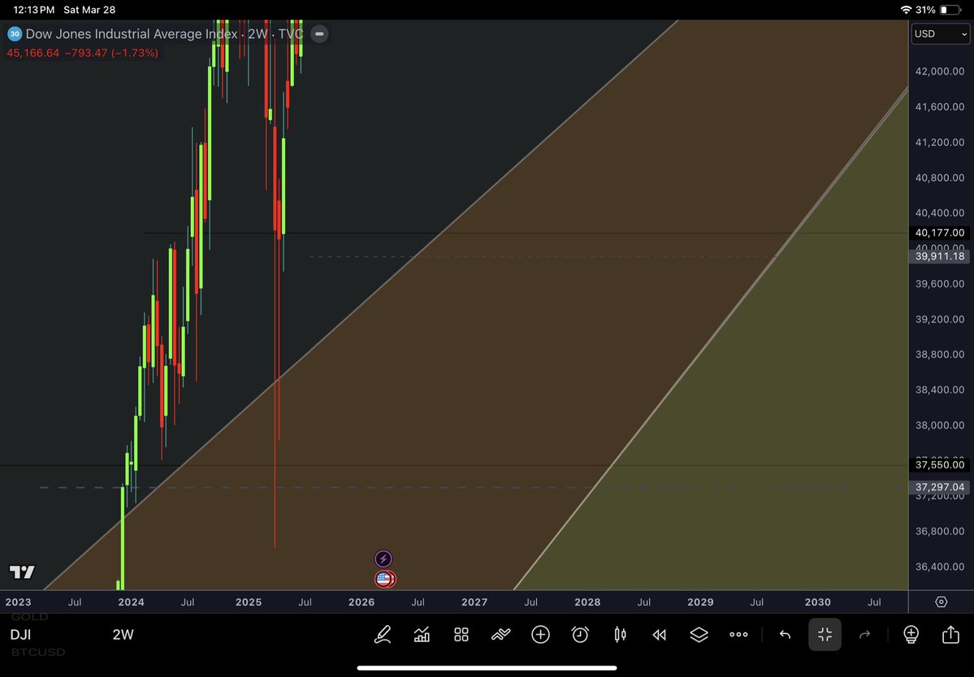Create an alert via the clock icon
974x677 pixels.
[x=579, y=634]
